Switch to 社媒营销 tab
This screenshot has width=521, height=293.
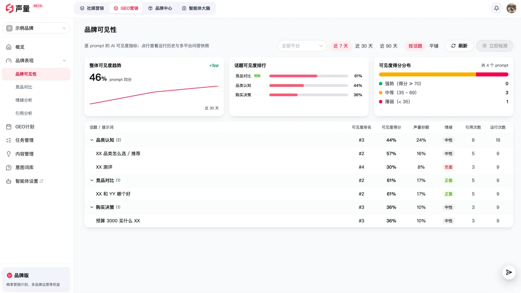pos(92,8)
